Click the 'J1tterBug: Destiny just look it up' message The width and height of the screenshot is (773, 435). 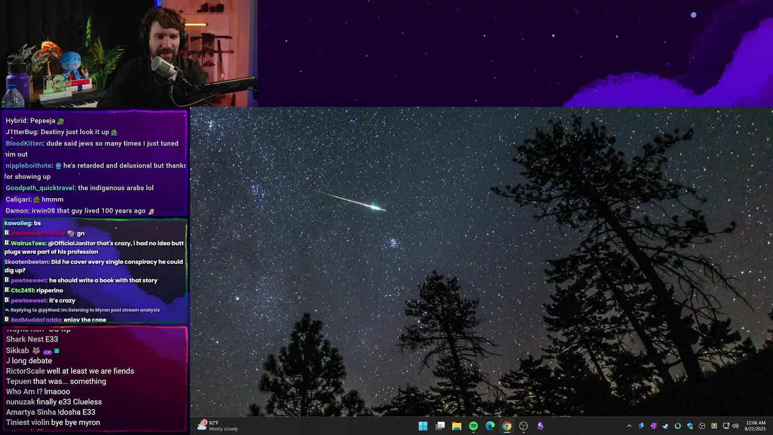tap(62, 132)
